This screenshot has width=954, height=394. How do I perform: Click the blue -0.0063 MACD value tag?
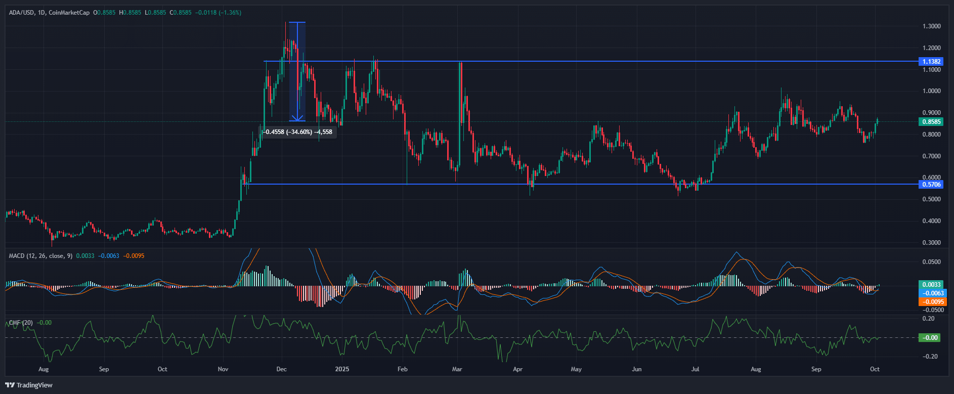pyautogui.click(x=931, y=293)
